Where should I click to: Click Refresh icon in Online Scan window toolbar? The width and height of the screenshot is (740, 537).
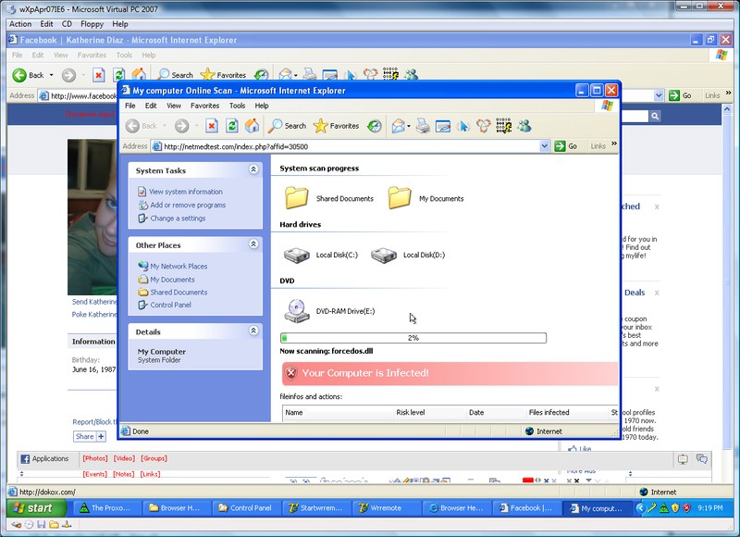click(x=231, y=126)
